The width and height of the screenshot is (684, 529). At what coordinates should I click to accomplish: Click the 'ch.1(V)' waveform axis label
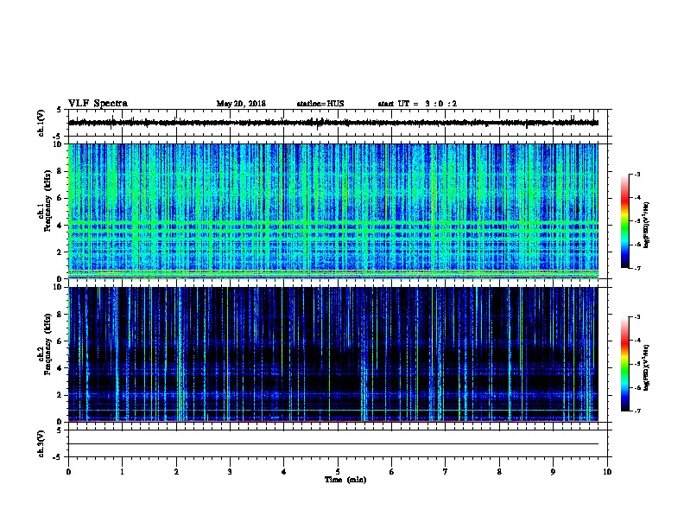[x=41, y=123]
